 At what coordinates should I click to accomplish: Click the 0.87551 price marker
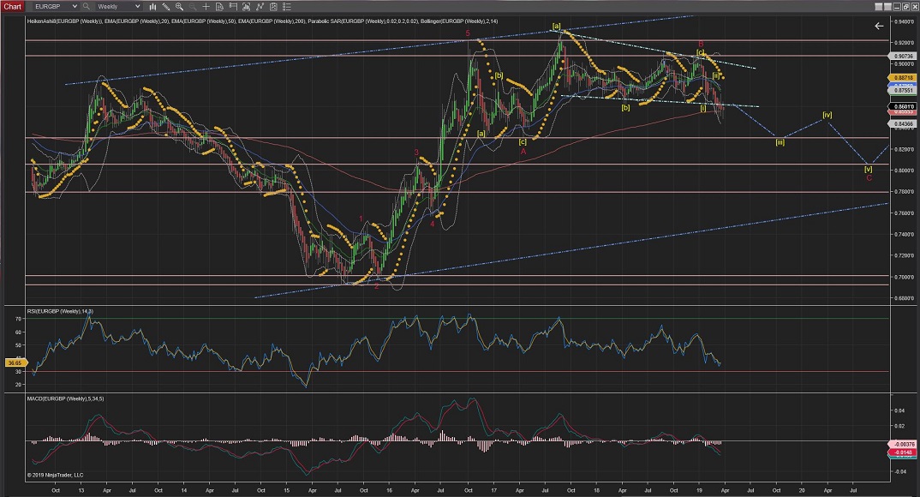pyautogui.click(x=904, y=91)
